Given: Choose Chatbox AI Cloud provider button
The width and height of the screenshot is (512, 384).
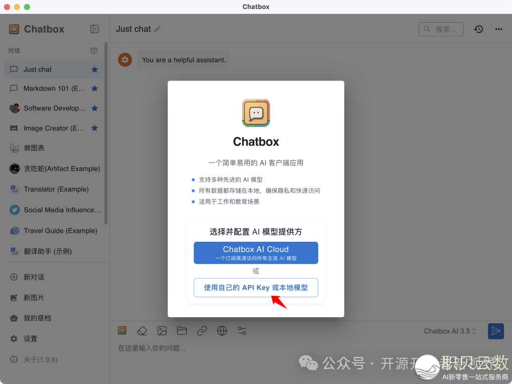Looking at the screenshot, I should pyautogui.click(x=256, y=253).
